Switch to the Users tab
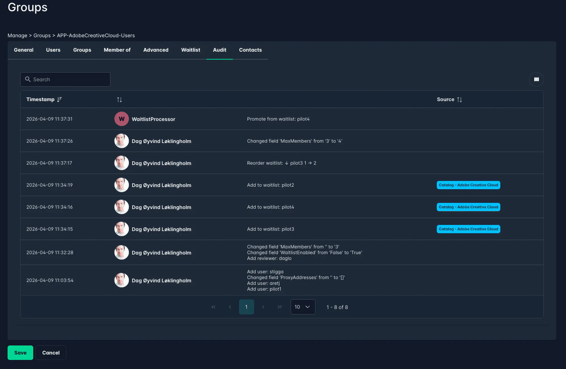This screenshot has width=566, height=369. click(x=53, y=50)
